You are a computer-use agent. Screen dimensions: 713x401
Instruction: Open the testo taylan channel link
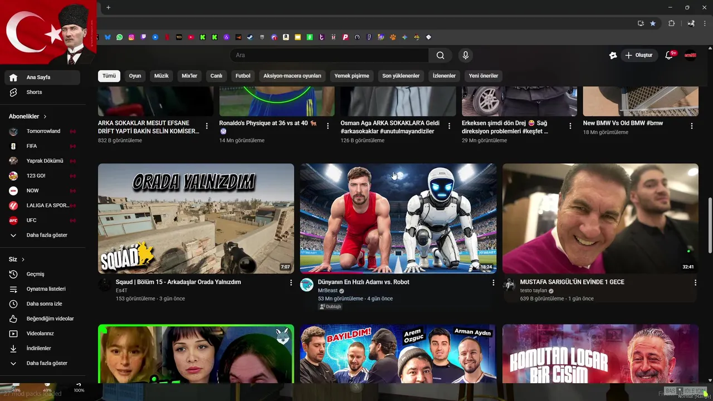[x=534, y=291]
